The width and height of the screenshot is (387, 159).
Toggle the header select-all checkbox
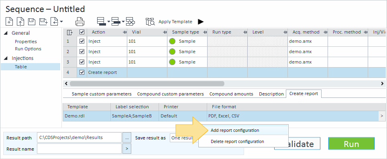pyautogui.click(x=82, y=32)
